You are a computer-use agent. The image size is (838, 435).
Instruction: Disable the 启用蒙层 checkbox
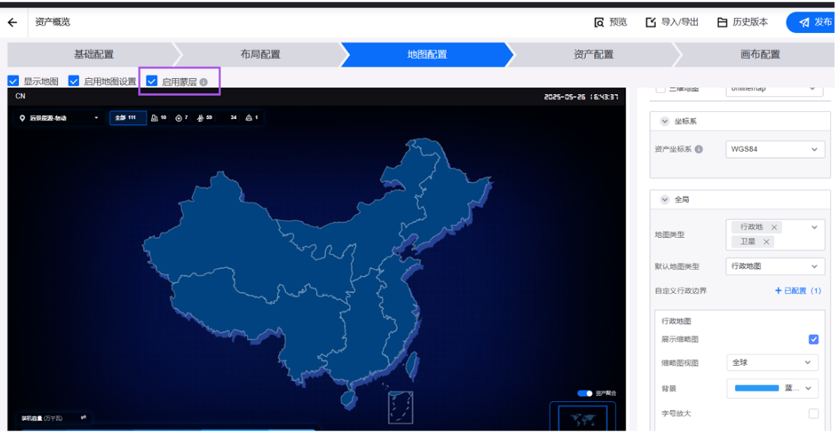pos(152,81)
